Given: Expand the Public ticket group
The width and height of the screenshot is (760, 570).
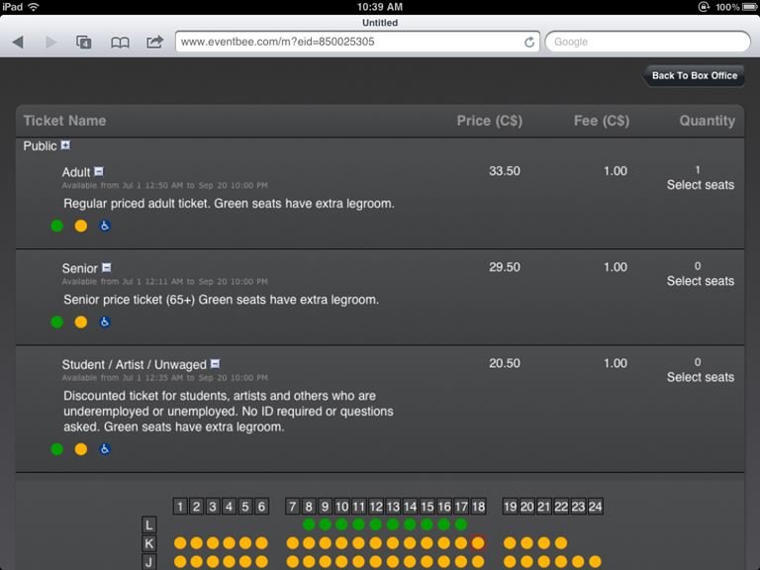Looking at the screenshot, I should tap(66, 145).
